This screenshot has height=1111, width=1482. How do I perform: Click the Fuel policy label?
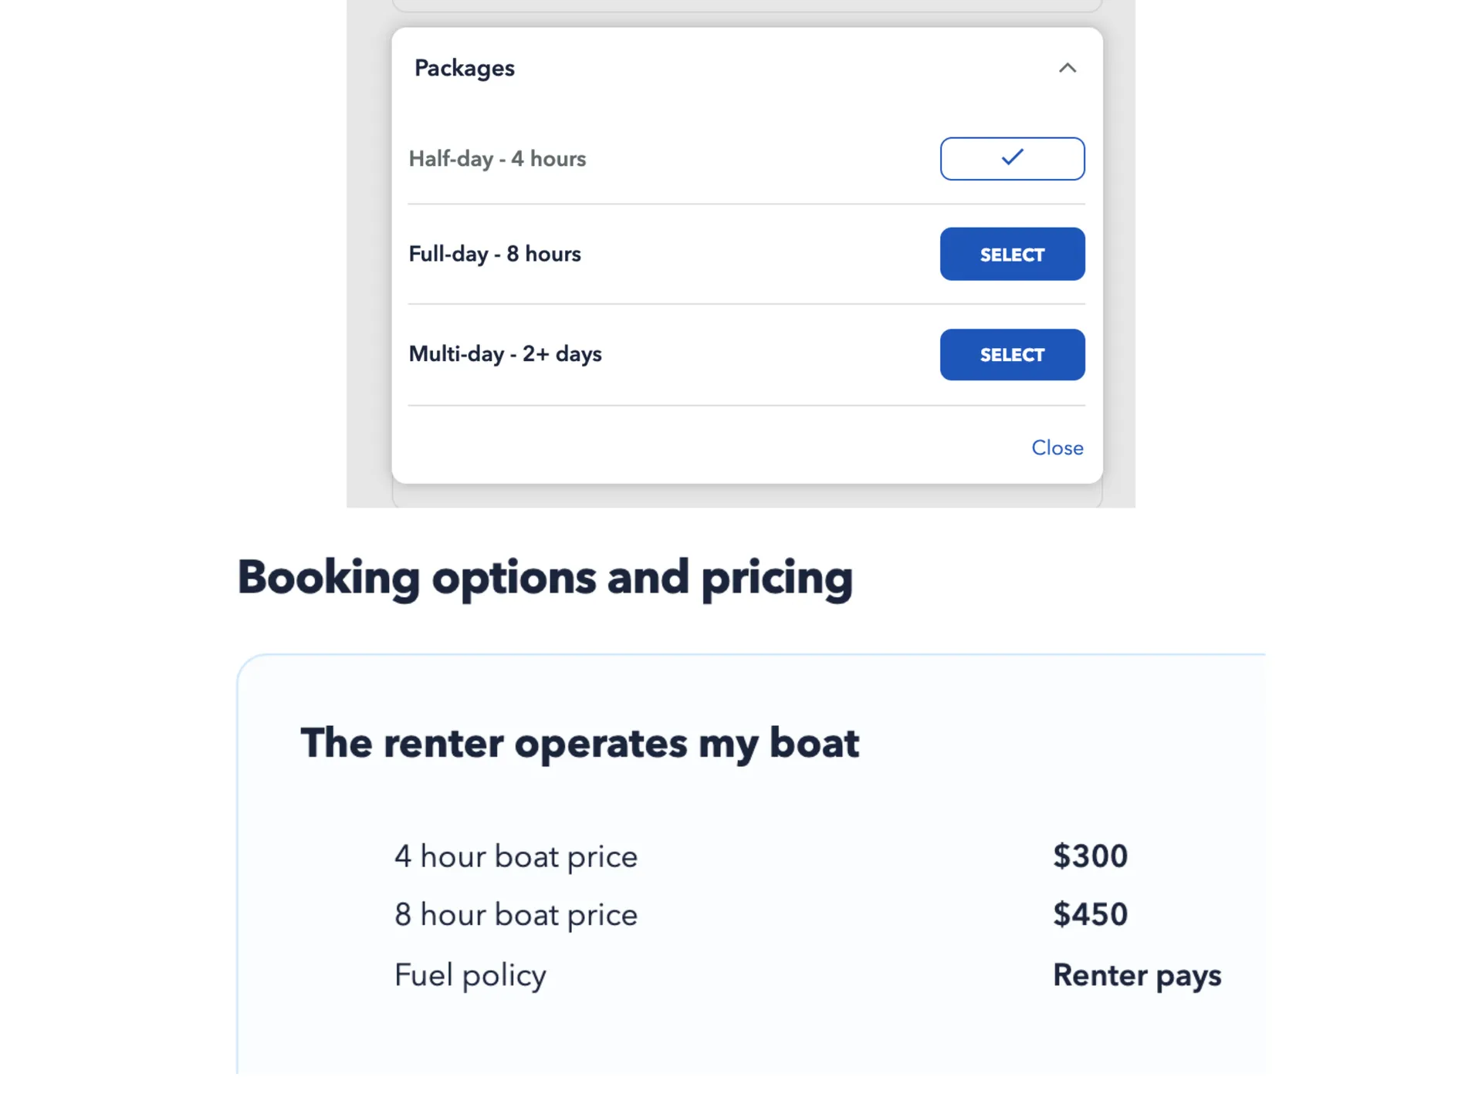(x=470, y=975)
